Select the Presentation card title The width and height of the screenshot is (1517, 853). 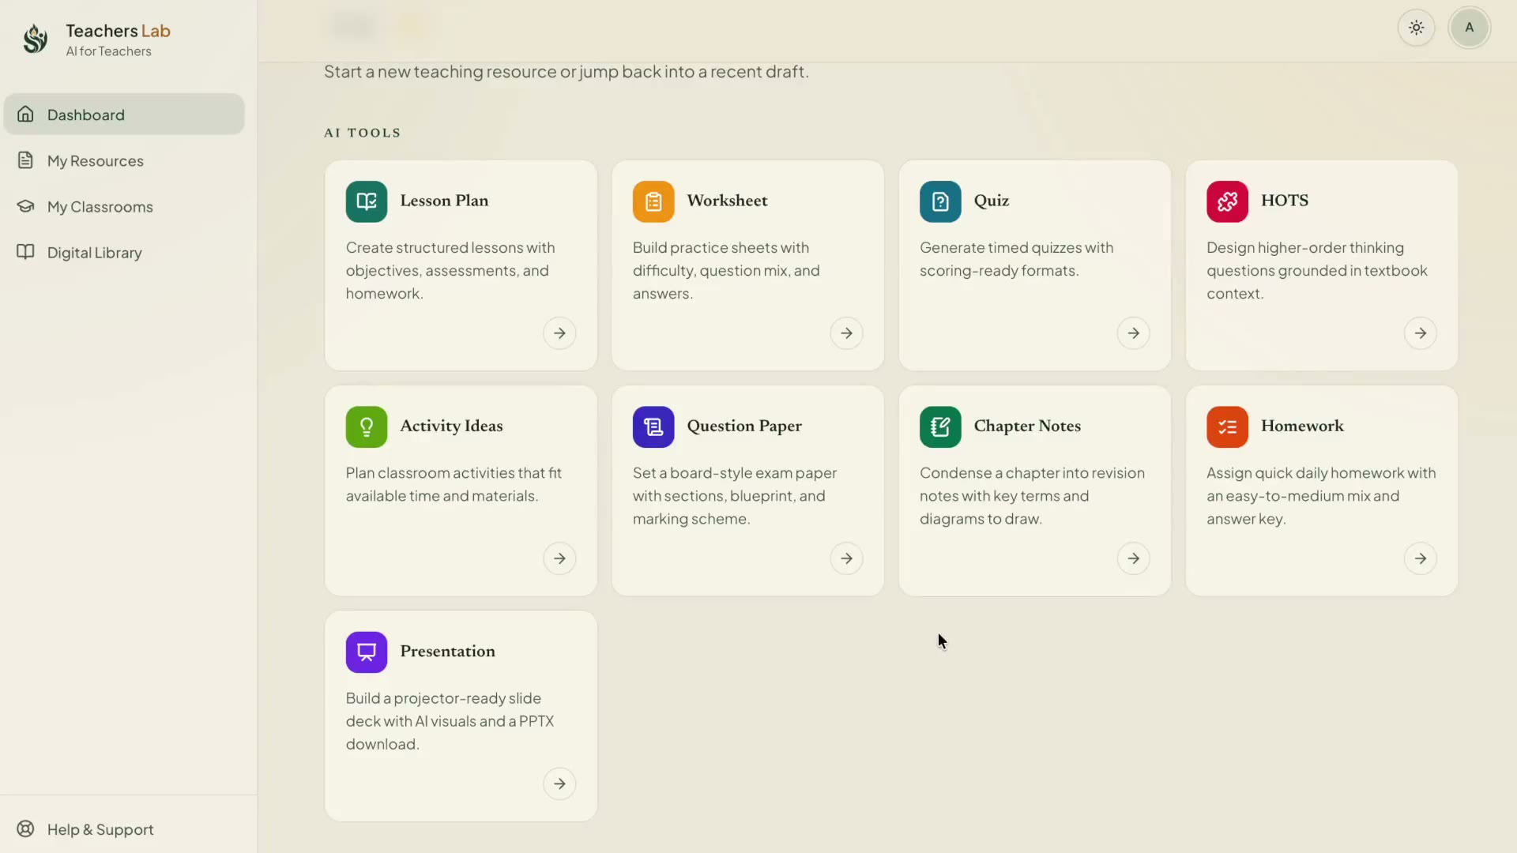pos(447,651)
